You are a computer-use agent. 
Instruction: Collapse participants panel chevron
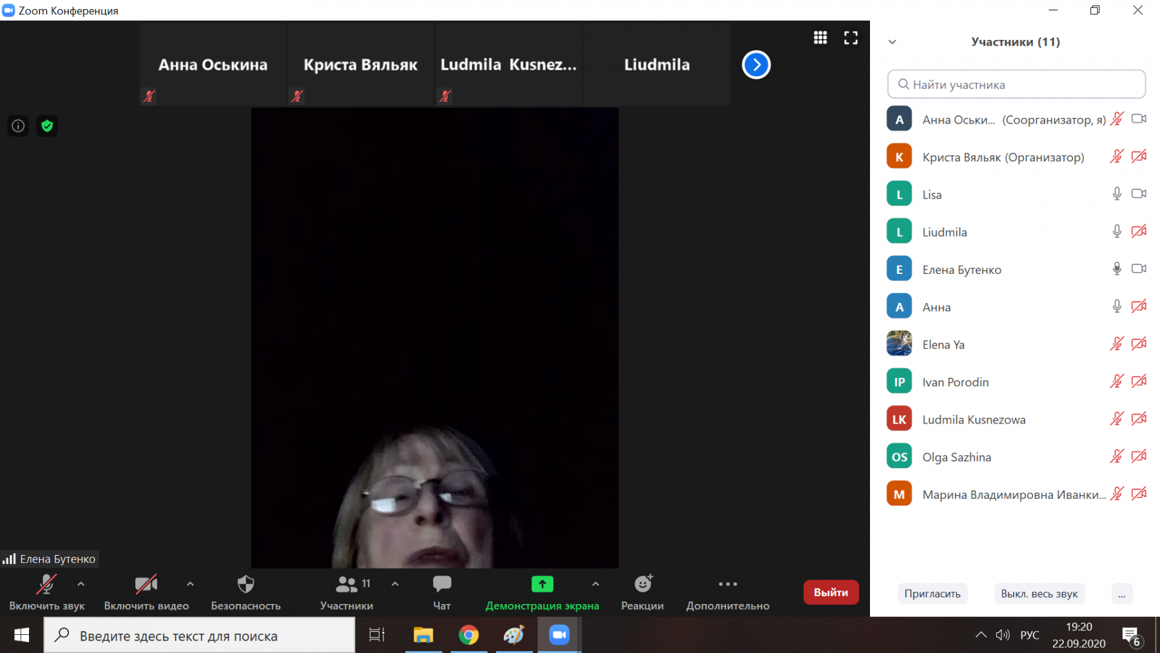pyautogui.click(x=893, y=42)
